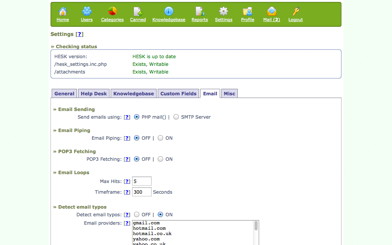Click help link next to Settings heading
This screenshot has height=245, width=392.
click(x=79, y=34)
